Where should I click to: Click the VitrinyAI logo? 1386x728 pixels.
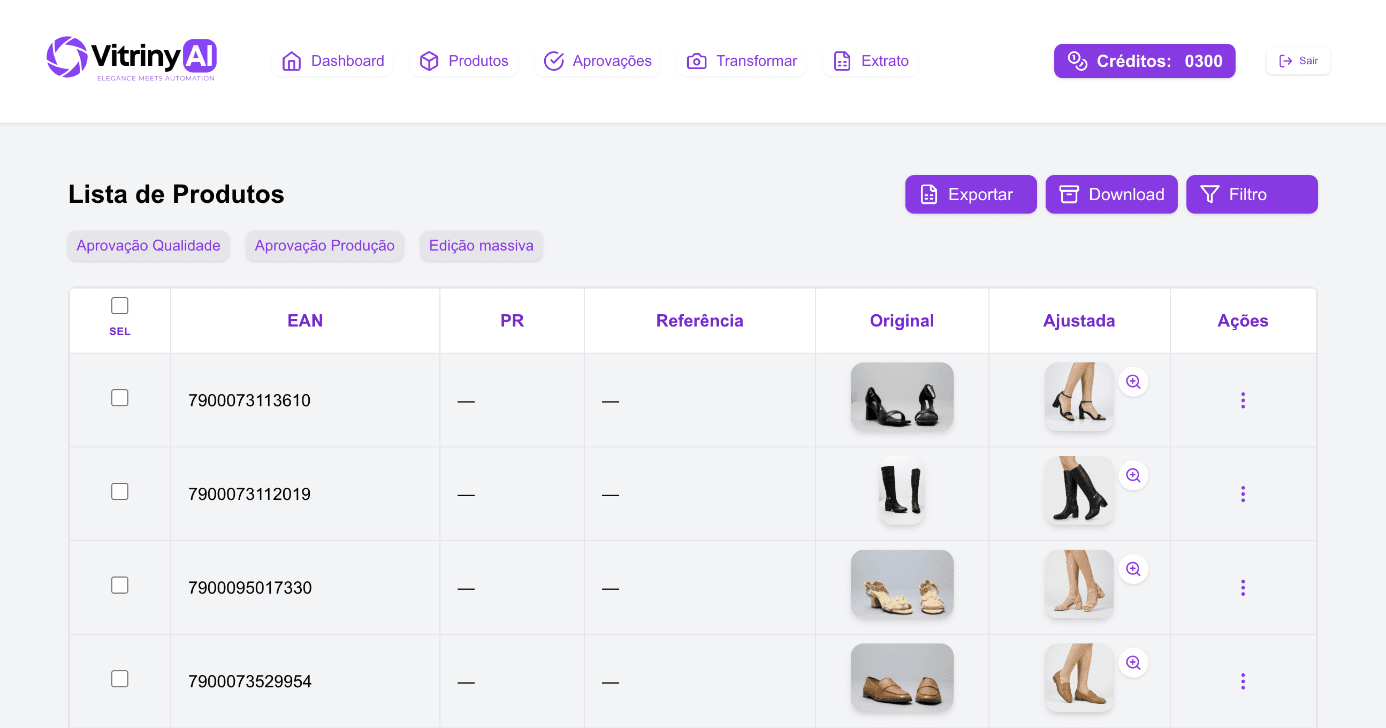pyautogui.click(x=132, y=58)
